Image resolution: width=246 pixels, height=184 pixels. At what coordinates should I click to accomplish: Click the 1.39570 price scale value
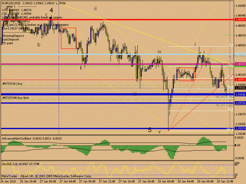pyautogui.click(x=240, y=115)
